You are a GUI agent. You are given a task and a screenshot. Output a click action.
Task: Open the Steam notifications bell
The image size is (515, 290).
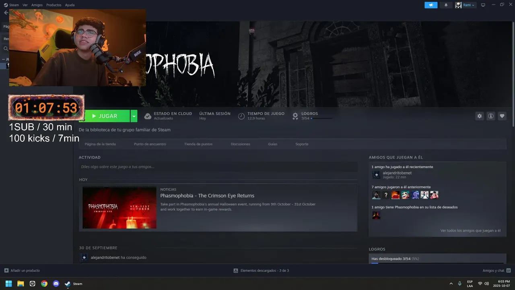(446, 5)
